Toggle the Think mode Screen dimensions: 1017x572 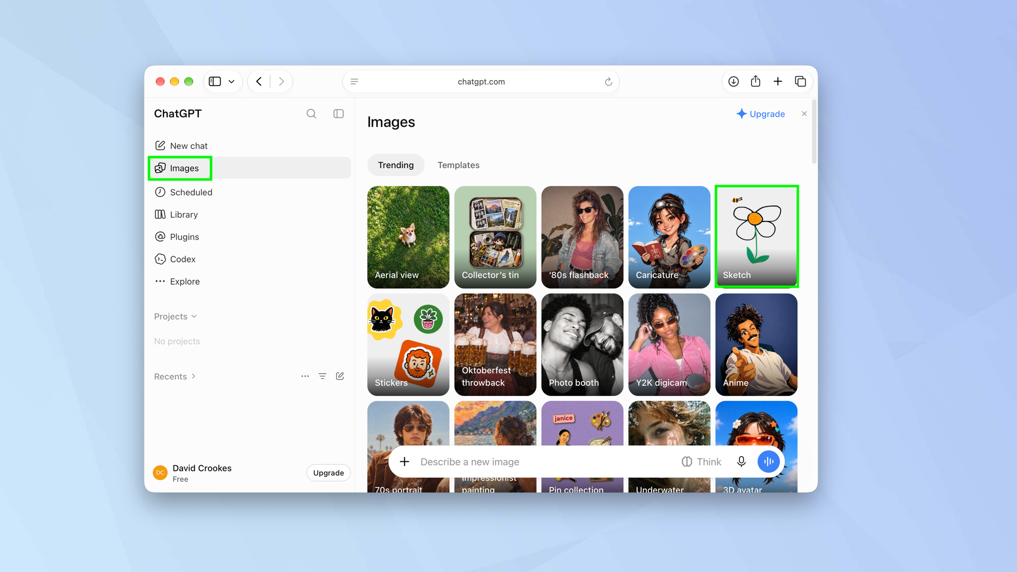coord(701,462)
